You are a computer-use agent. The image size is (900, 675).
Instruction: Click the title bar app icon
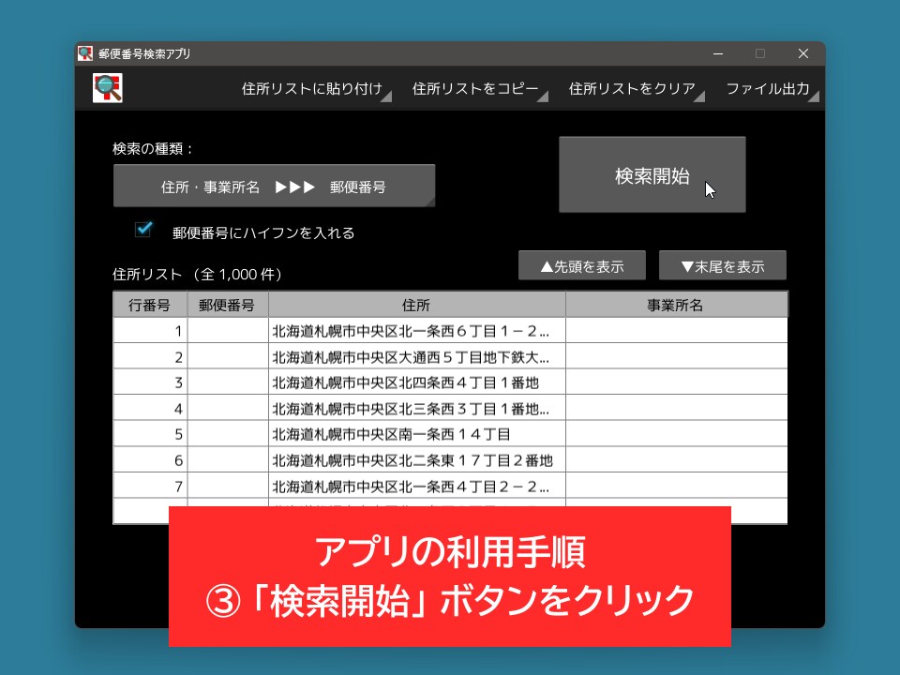pyautogui.click(x=85, y=53)
